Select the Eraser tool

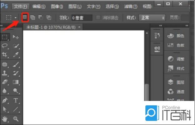[x=5, y=82]
